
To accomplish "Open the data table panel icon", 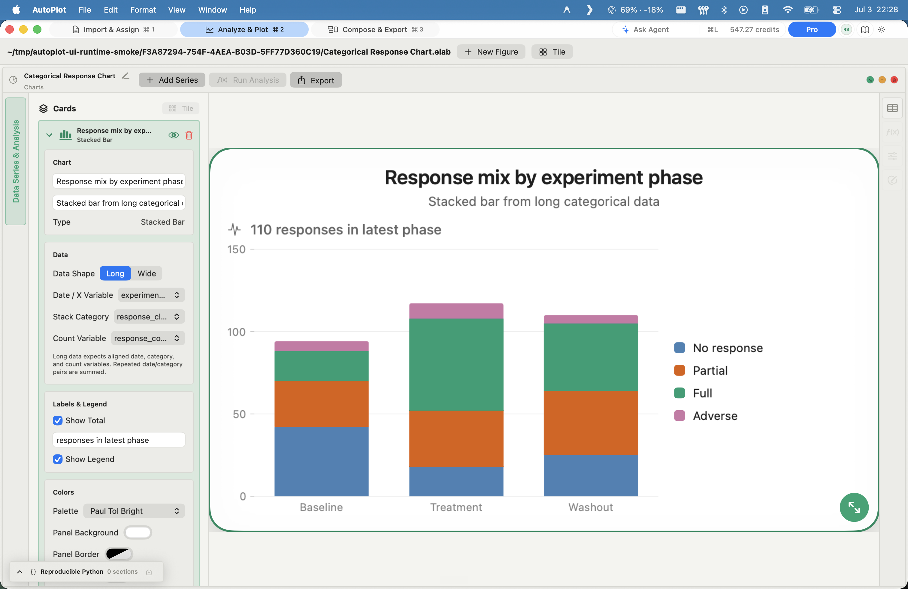I will pos(892,108).
